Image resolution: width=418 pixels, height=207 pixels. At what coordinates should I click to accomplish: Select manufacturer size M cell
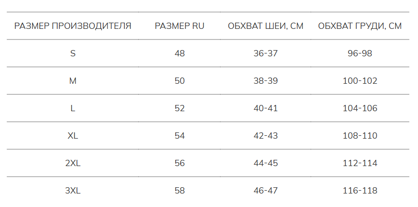point(73,81)
